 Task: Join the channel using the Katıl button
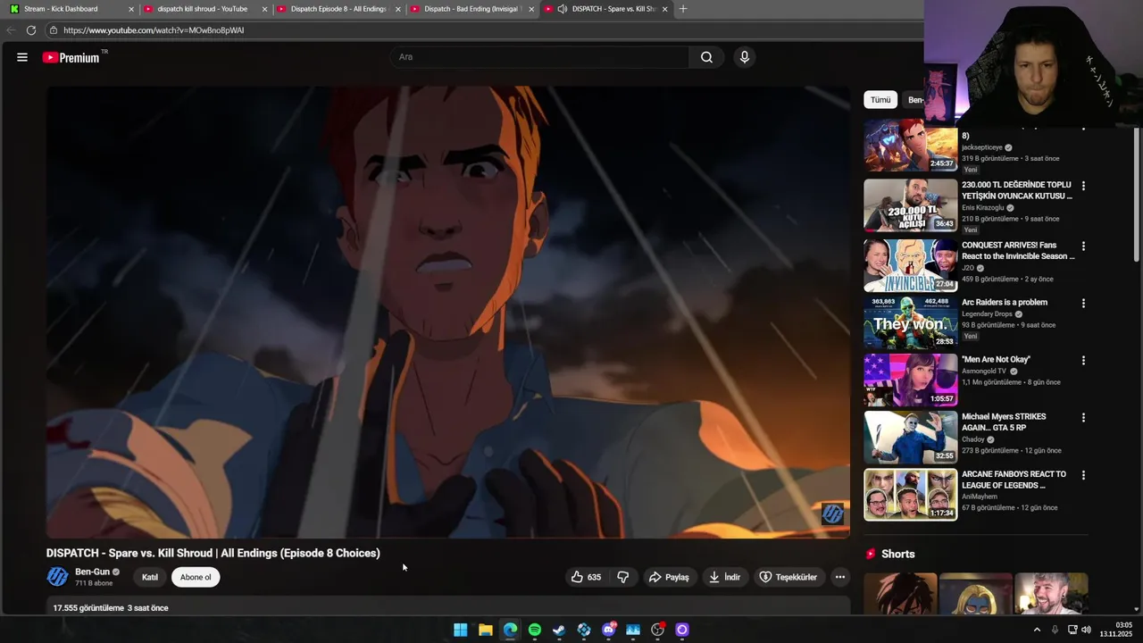(x=150, y=577)
